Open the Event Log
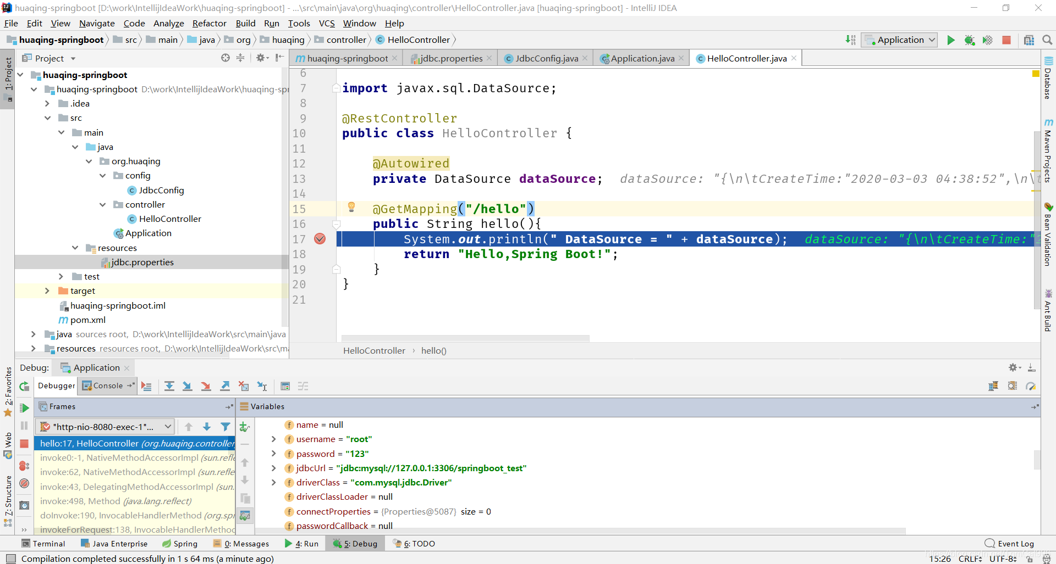The image size is (1056, 564). [1010, 544]
